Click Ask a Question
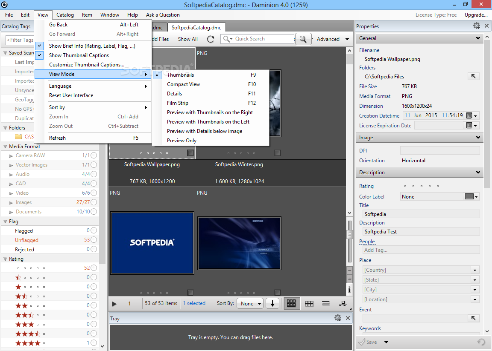Image resolution: width=492 pixels, height=351 pixels. coord(163,15)
